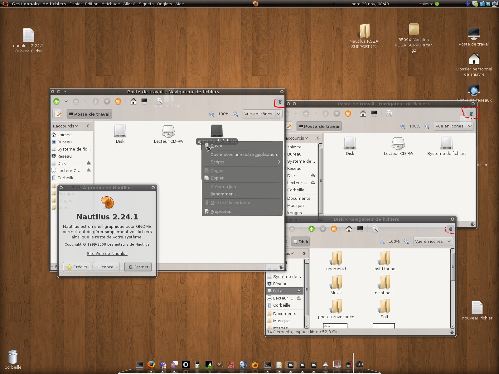Select Documents in Disk window sidebar
Image resolution: width=499 pixels, height=374 pixels.
[285, 314]
